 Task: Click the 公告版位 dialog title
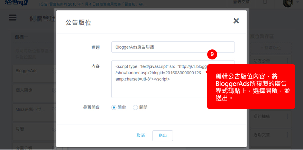78,22
